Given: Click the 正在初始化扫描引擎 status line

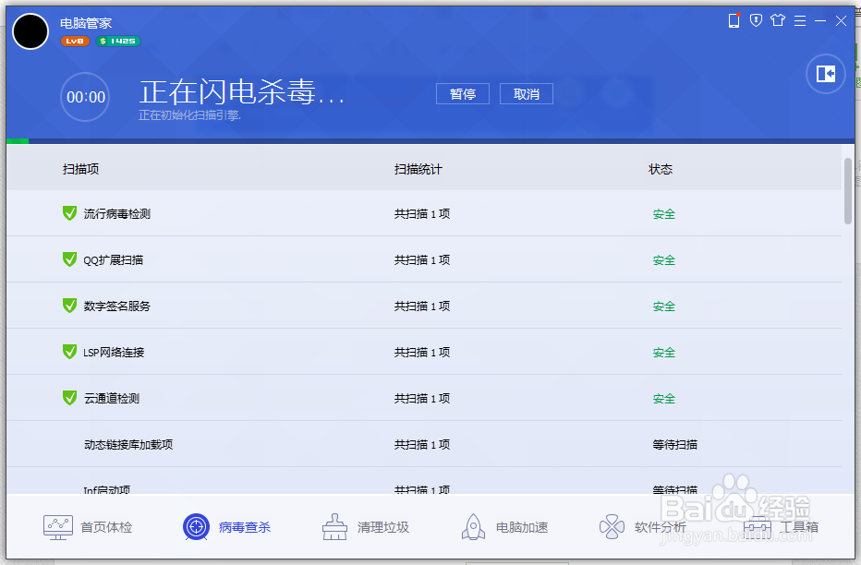Looking at the screenshot, I should point(189,115).
